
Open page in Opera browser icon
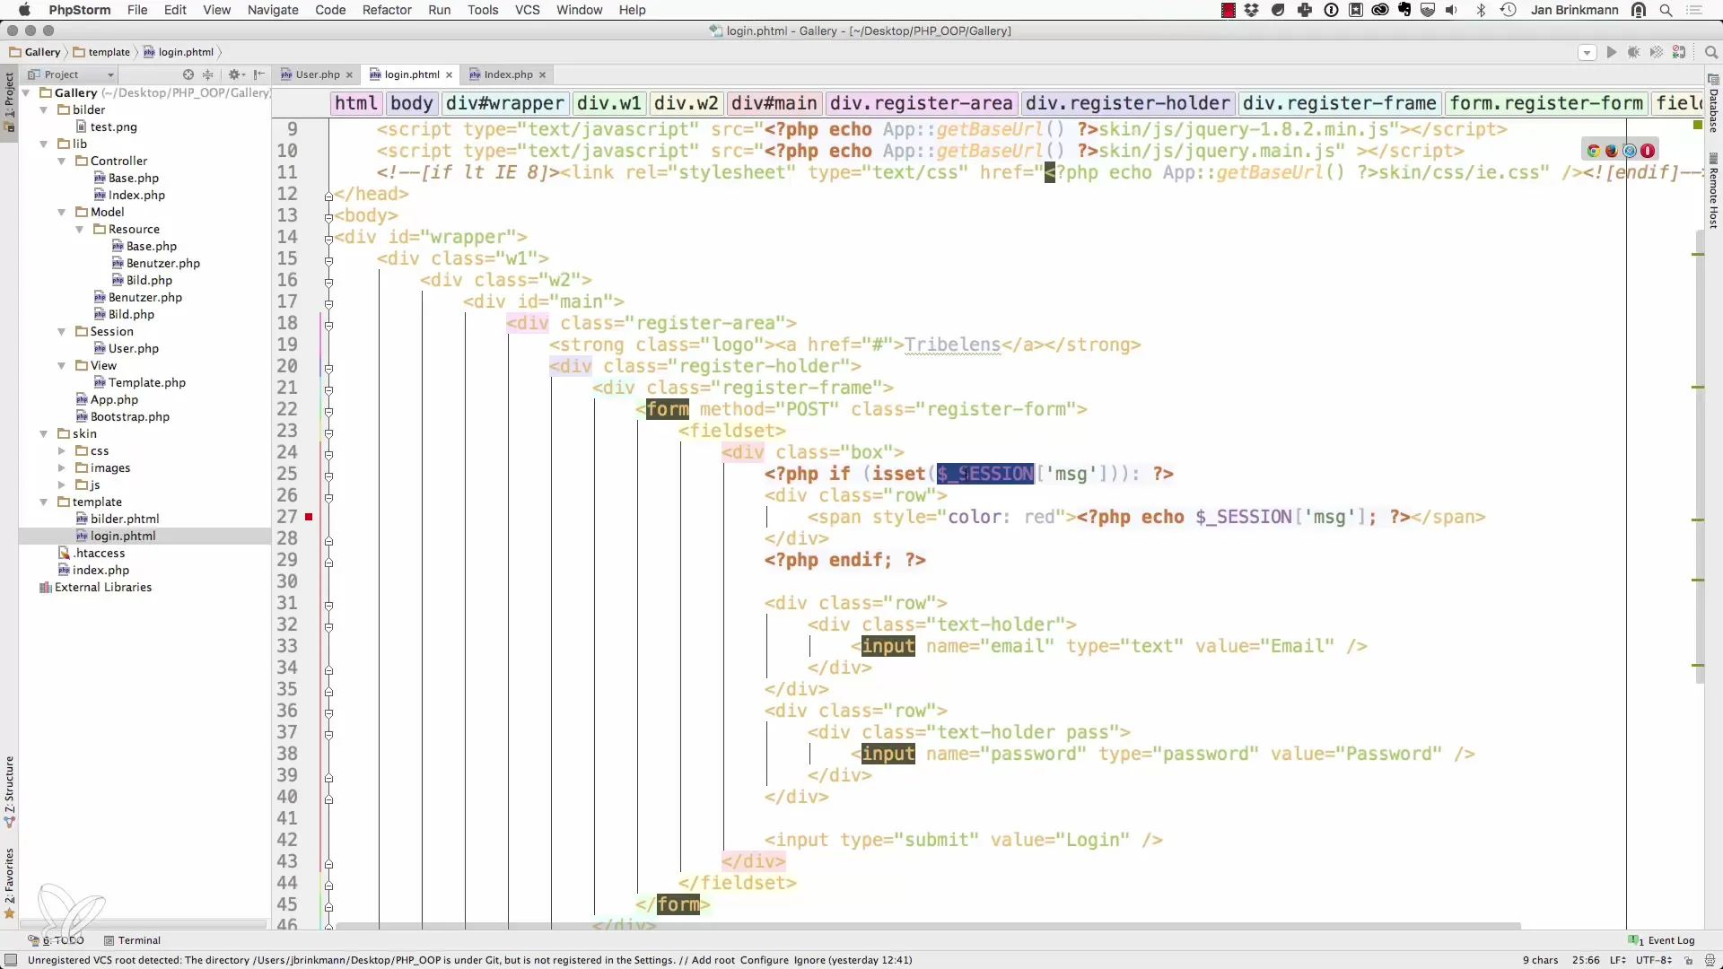point(1648,151)
